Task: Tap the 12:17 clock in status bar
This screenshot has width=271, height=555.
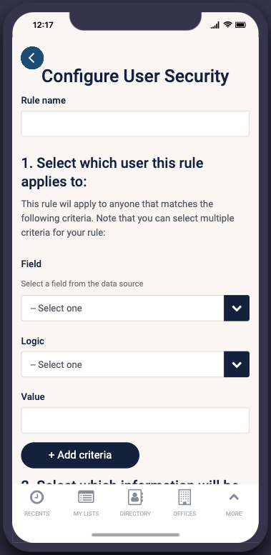Action: [43, 25]
